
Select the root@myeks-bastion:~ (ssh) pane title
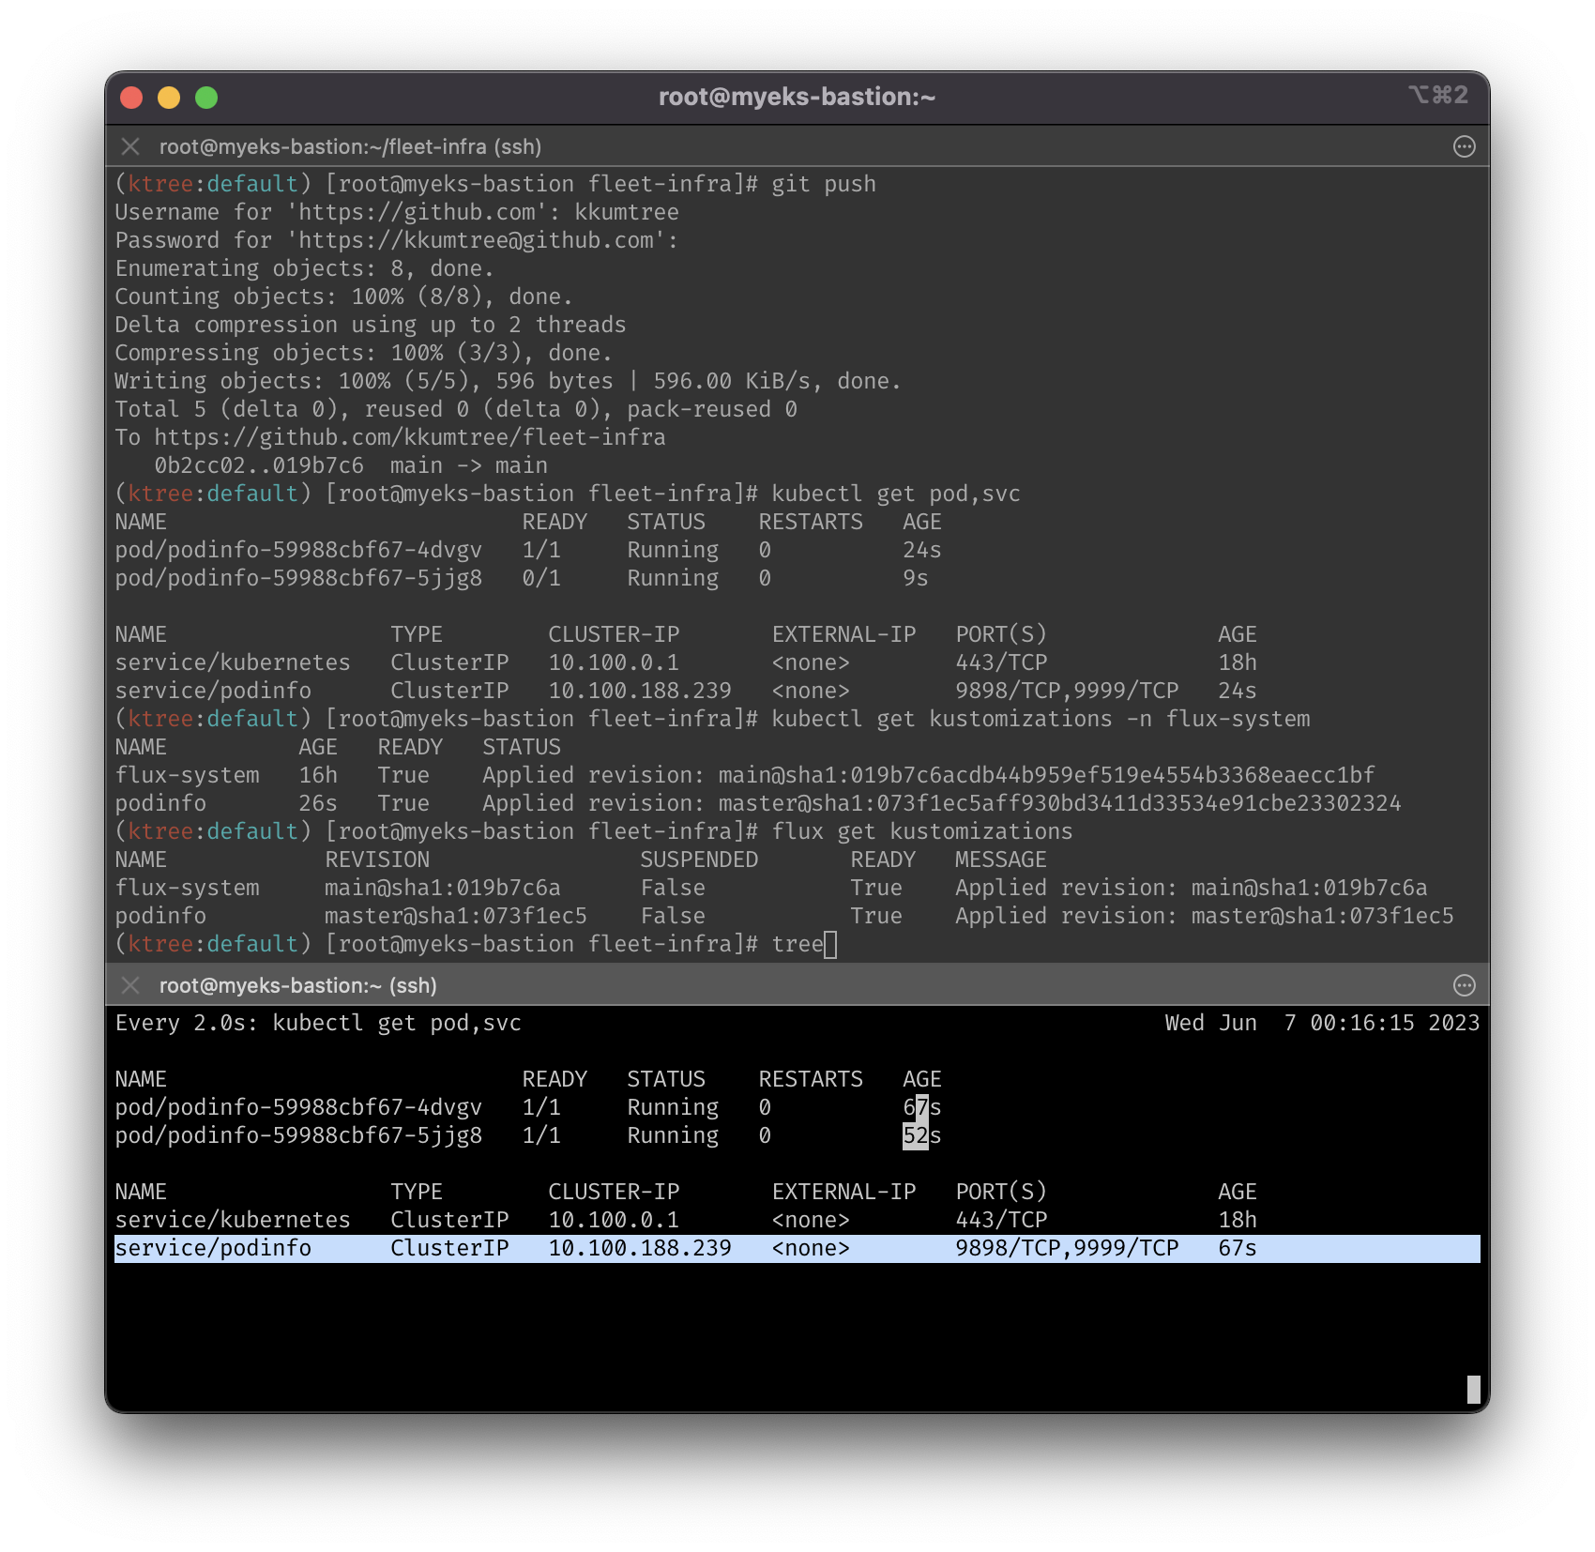(298, 985)
